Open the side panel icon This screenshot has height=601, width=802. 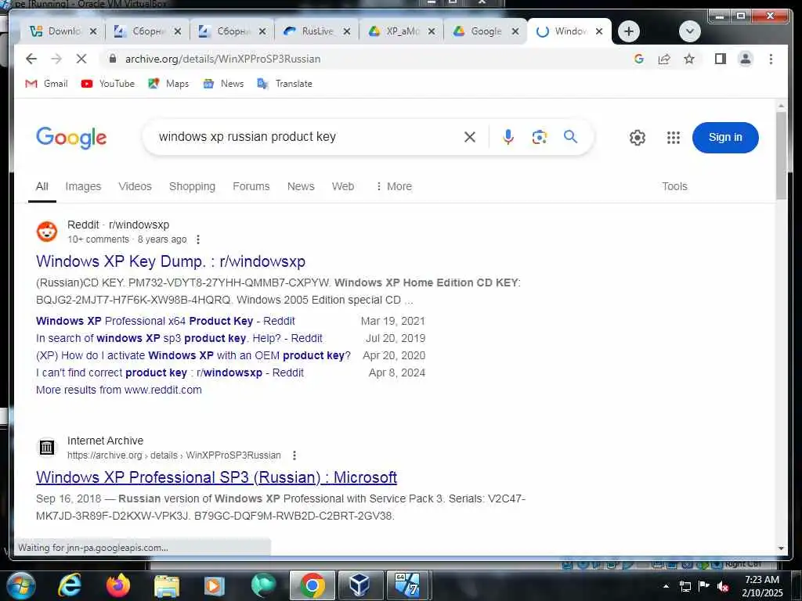pos(721,59)
